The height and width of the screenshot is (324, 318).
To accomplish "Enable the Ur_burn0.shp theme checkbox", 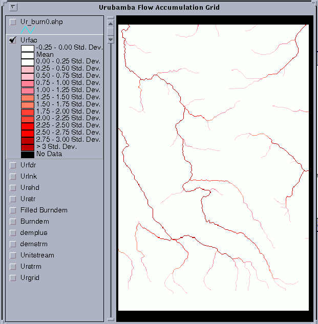I will click(13, 22).
